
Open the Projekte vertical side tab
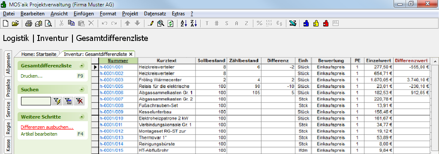pos(9,87)
